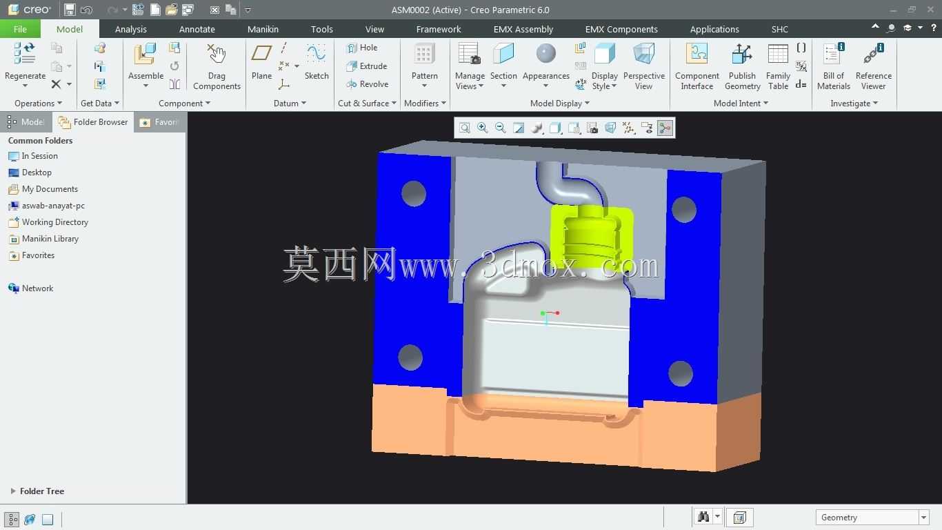Switch to the Analysis ribbon tab
This screenshot has height=530, width=942.
pos(131,29)
